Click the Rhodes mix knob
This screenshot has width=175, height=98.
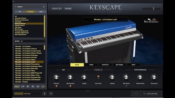(56, 77)
